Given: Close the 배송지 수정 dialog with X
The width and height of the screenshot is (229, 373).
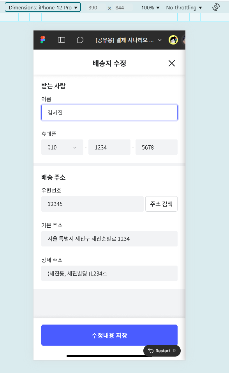Looking at the screenshot, I should click(172, 63).
